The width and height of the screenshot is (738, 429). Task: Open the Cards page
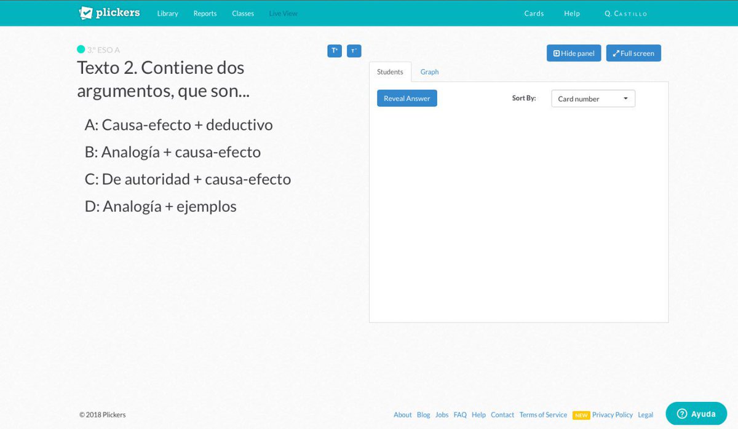534,14
